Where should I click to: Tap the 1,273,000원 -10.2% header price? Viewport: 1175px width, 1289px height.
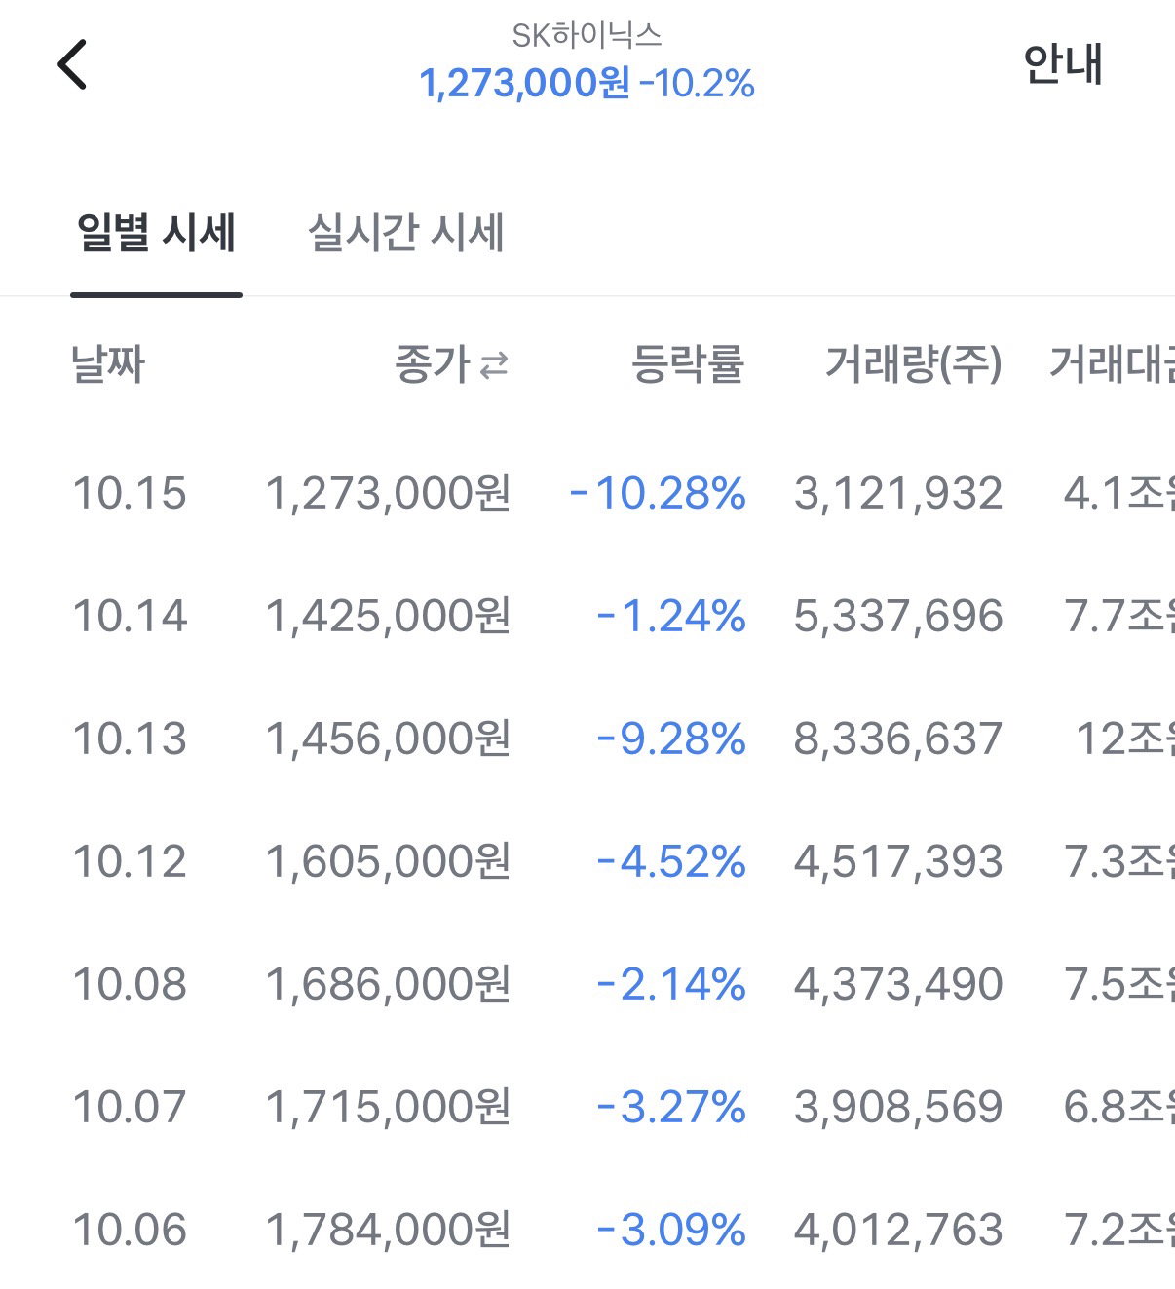coord(587,84)
